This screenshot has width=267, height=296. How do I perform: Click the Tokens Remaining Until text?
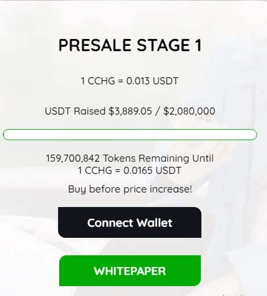coord(158,158)
